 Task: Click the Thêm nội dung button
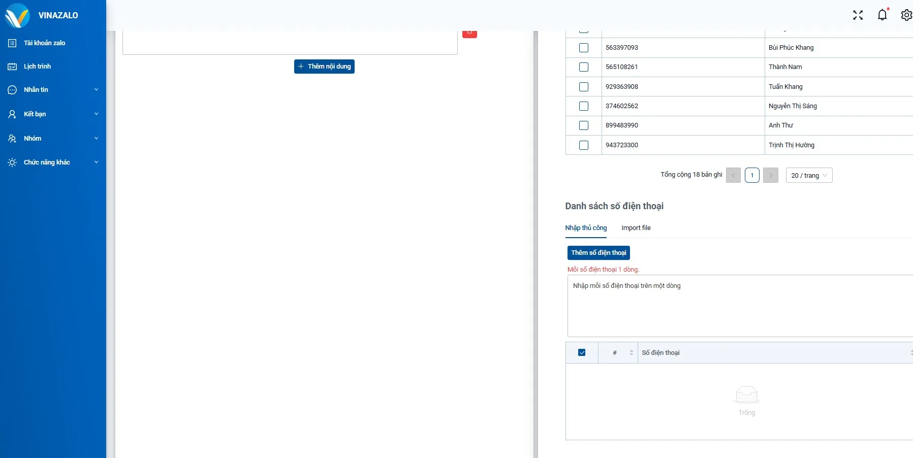coord(324,67)
